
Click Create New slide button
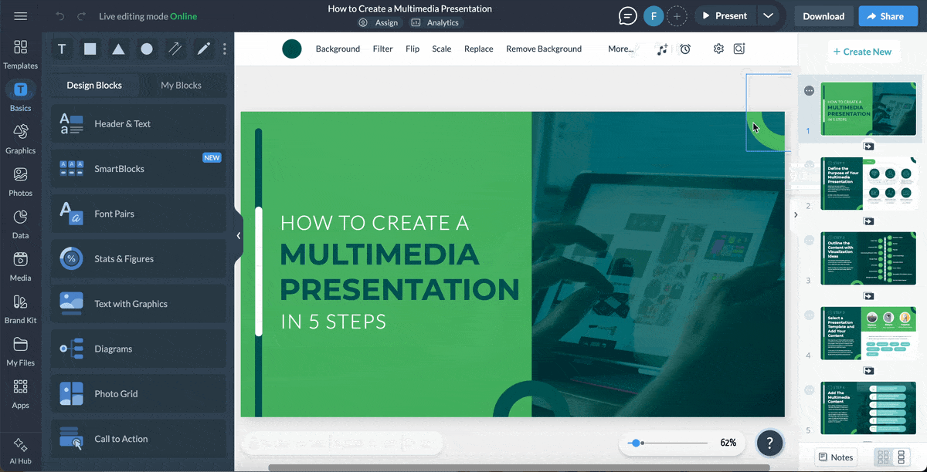coord(862,52)
